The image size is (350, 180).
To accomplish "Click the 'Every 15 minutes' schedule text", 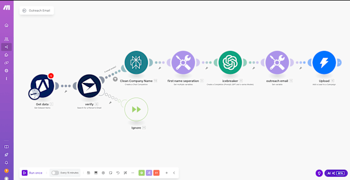I will coord(70,173).
